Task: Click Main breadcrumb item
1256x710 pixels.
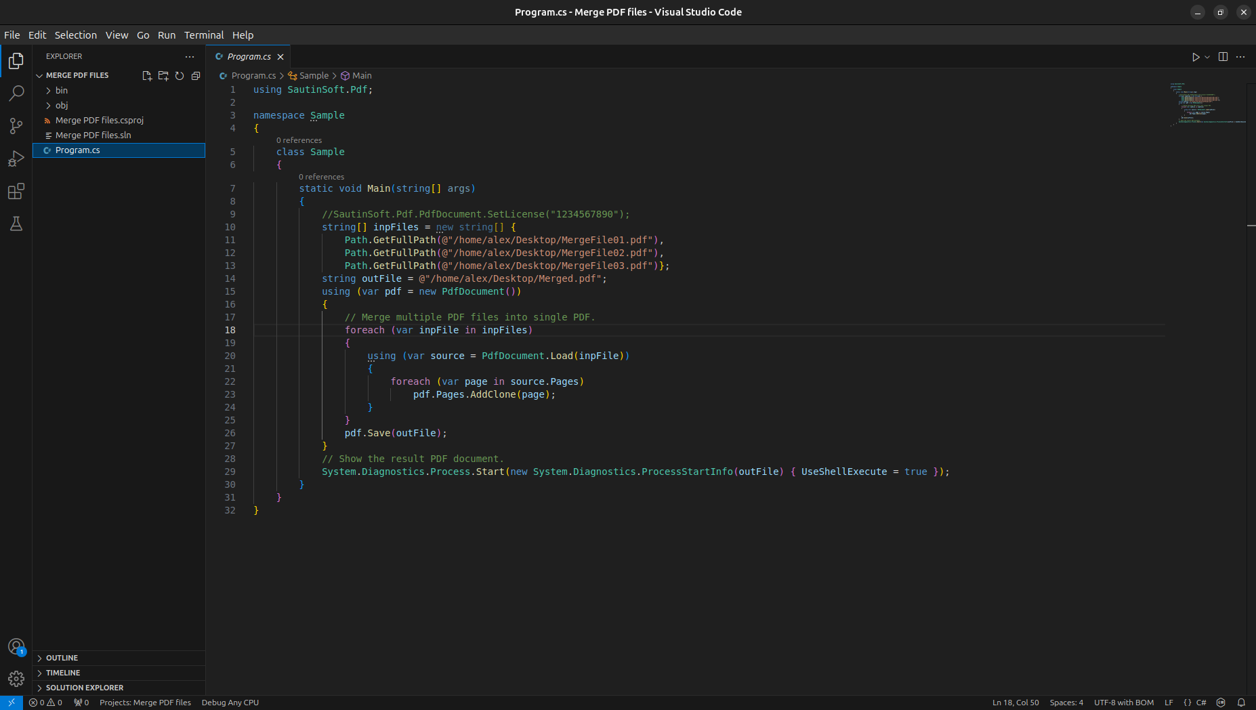Action: (x=356, y=76)
